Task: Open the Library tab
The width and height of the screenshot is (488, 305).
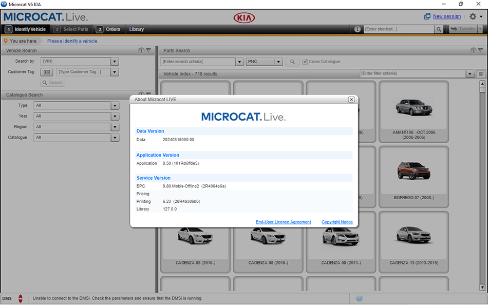Action: click(136, 29)
